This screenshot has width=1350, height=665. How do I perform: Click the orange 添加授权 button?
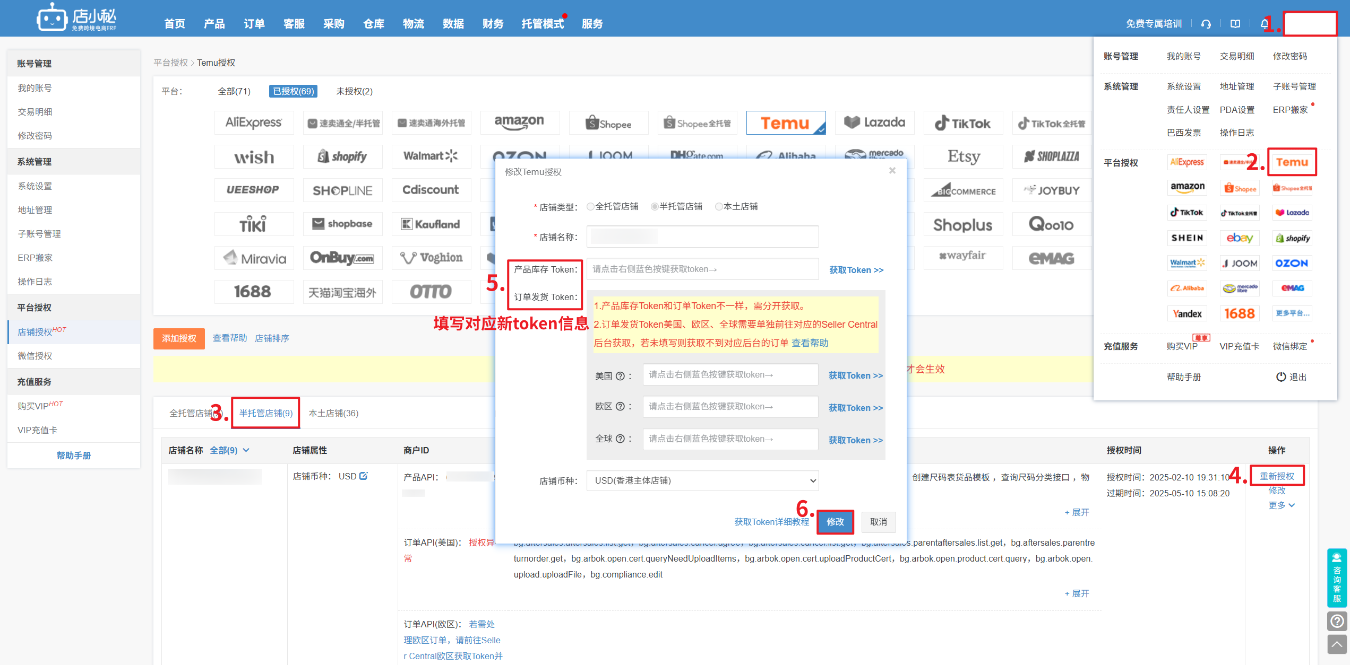[x=179, y=338]
